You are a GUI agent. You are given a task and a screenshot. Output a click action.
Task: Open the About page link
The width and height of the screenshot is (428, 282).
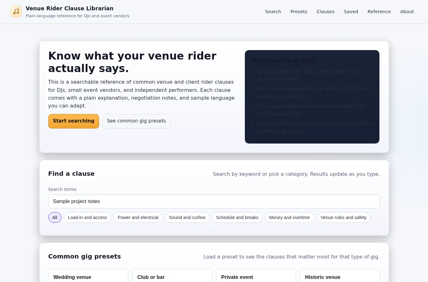click(407, 12)
